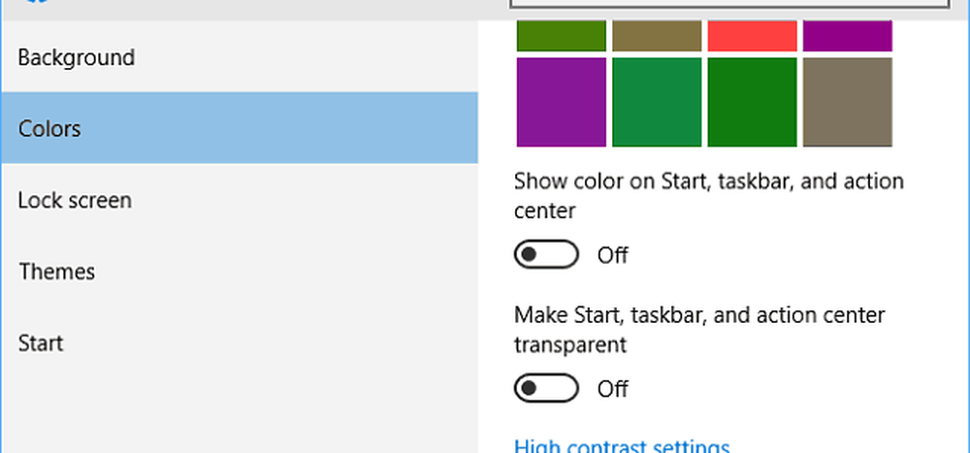970x453 pixels.
Task: Pick the magenta swatch in top row
Action: 847,35
